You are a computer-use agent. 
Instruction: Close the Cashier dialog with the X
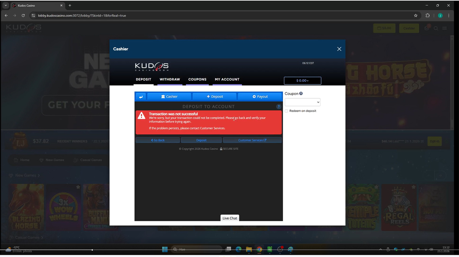click(x=339, y=49)
